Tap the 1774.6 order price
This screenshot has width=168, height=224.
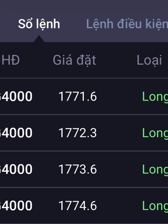(x=78, y=206)
